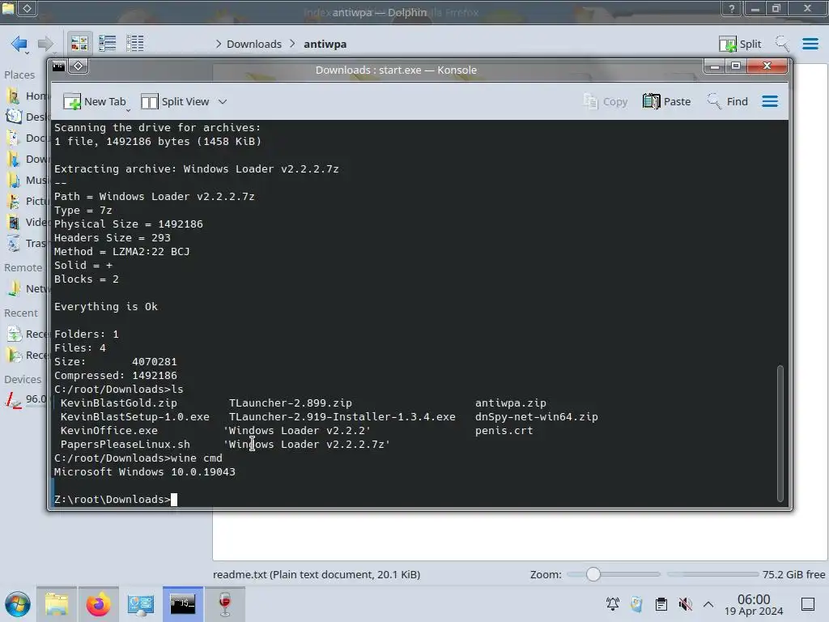Open clipboard tray icon
The width and height of the screenshot is (829, 622).
[x=661, y=604]
